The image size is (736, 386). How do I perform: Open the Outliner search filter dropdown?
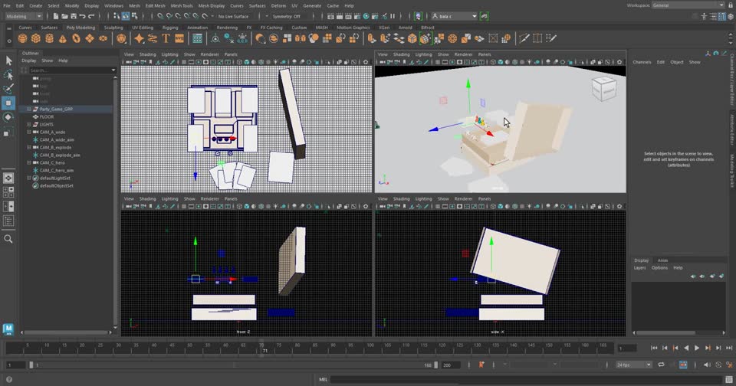point(113,70)
